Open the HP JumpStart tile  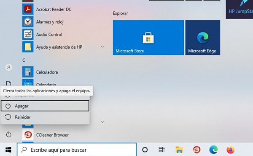pyautogui.click(x=240, y=9)
